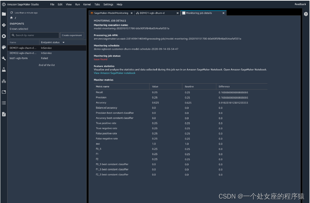The image size is (310, 203).
Task: Select test1-xgb-form endpoint row
Action: coord(47,58)
